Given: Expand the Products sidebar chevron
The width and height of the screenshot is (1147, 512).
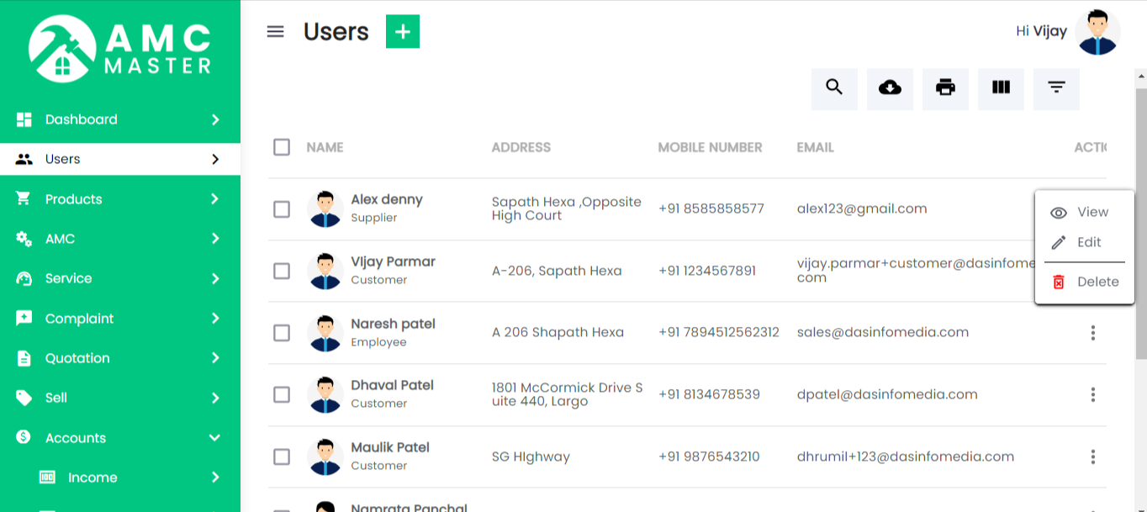Looking at the screenshot, I should click(214, 199).
